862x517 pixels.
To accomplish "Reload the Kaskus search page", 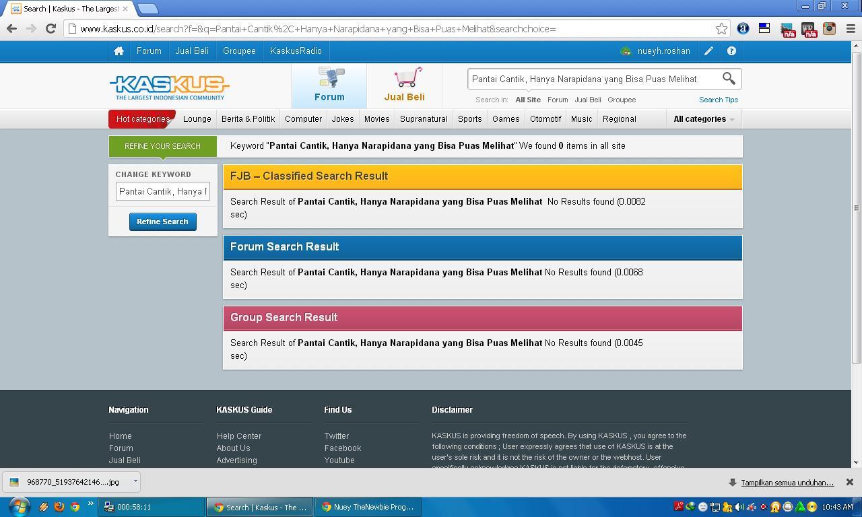I will [x=51, y=28].
